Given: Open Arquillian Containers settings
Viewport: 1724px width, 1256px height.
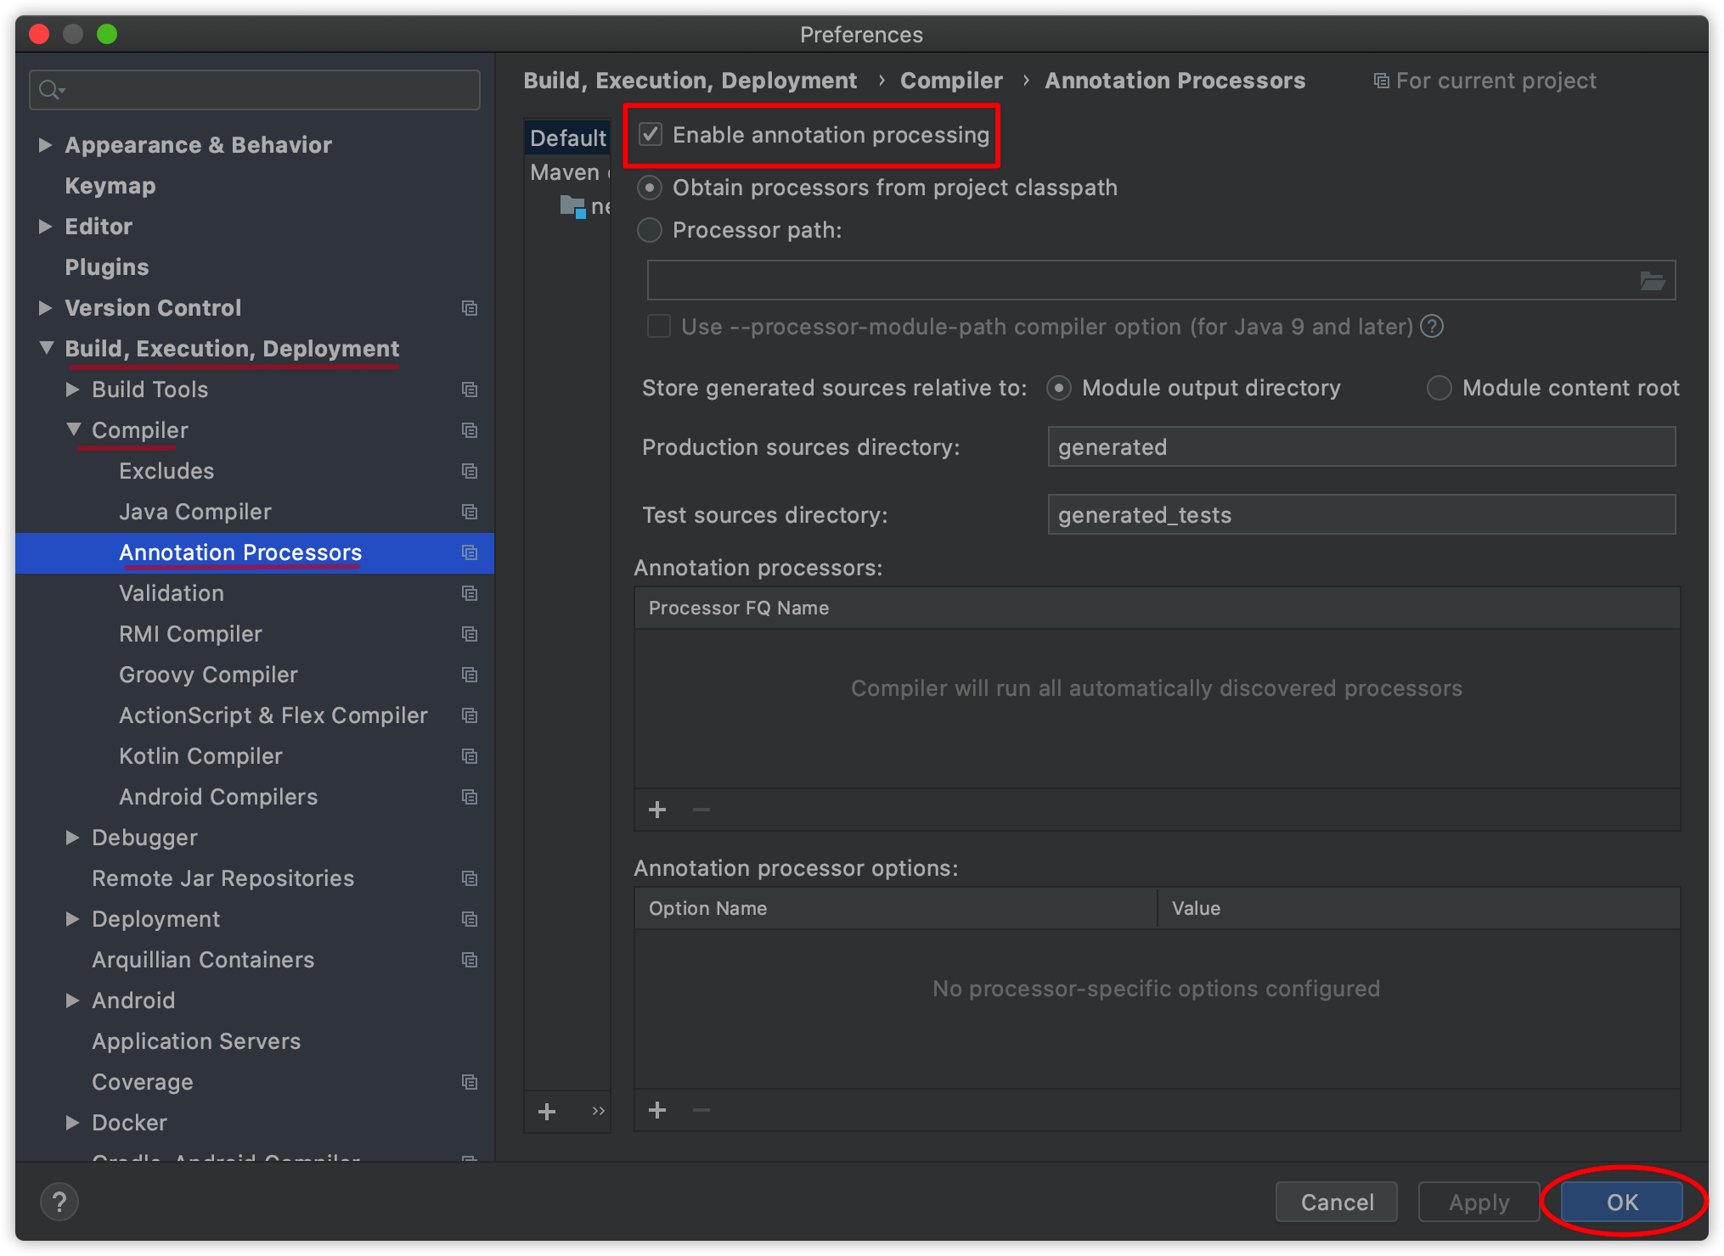Looking at the screenshot, I should (x=203, y=960).
